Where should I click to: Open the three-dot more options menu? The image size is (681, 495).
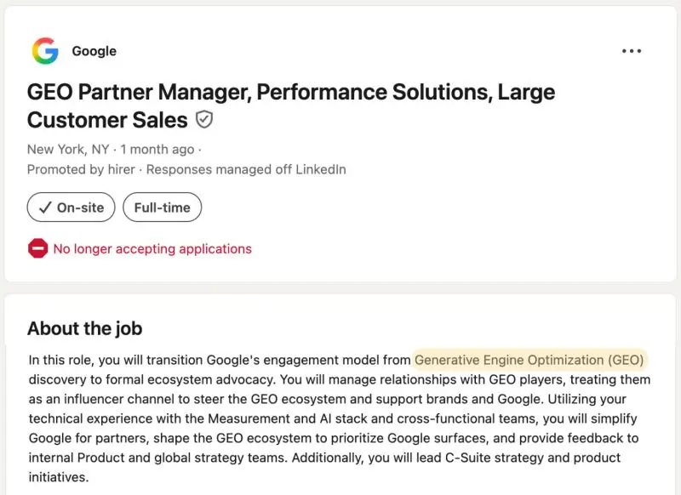pos(631,51)
